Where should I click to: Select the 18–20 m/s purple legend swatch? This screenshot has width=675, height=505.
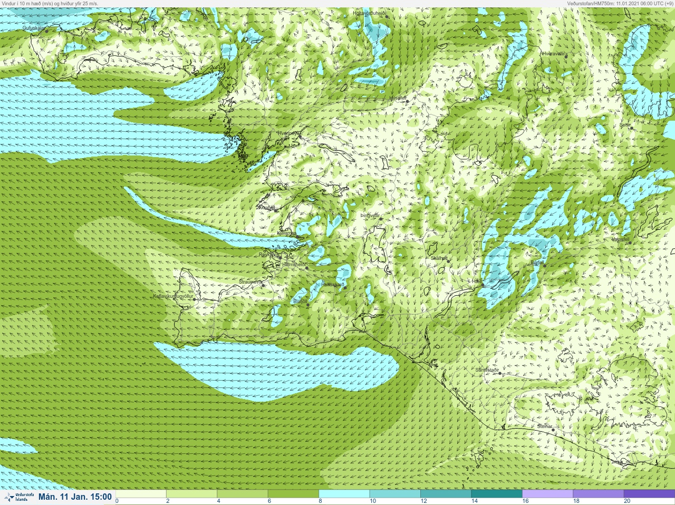coord(598,494)
